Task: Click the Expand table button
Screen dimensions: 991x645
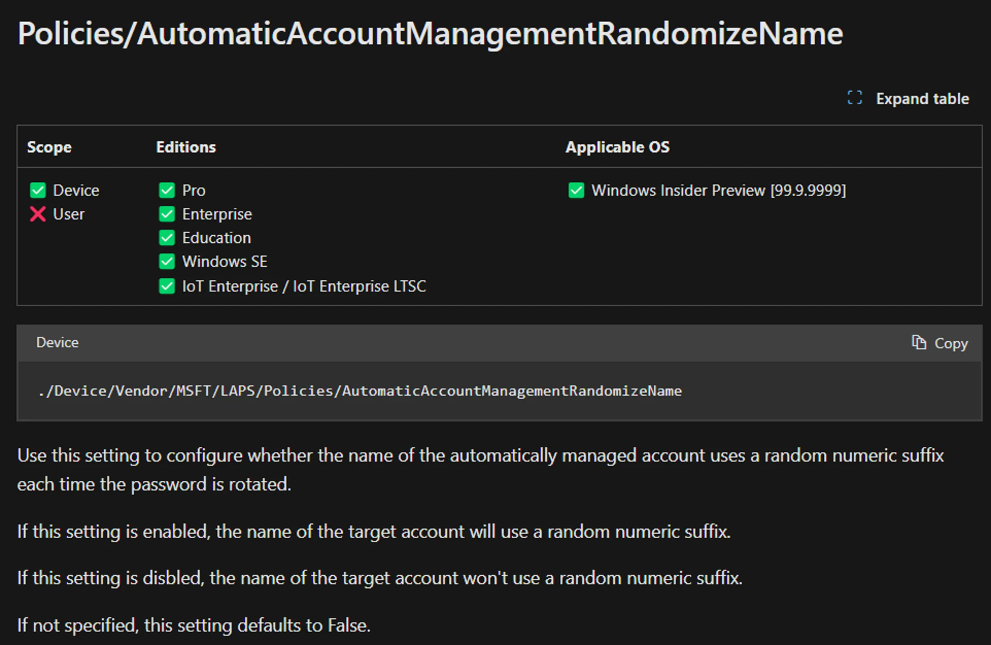Action: click(x=908, y=99)
